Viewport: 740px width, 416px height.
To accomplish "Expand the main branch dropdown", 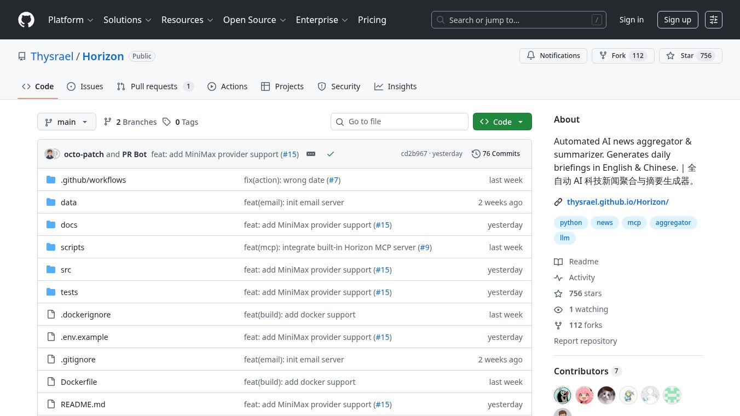I will (67, 122).
